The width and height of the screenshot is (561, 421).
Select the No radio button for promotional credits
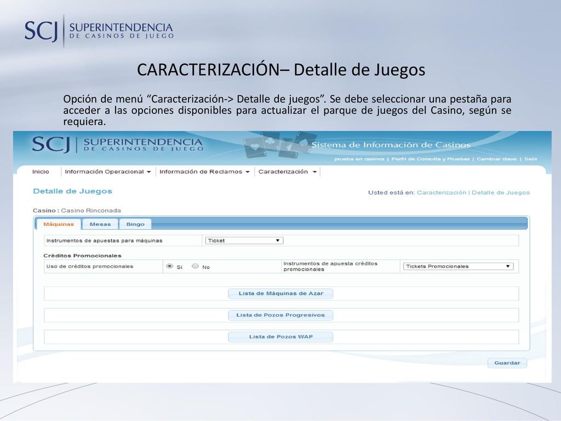[x=196, y=266]
